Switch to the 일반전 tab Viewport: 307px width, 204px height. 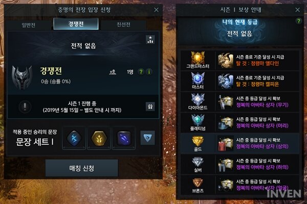(x=29, y=25)
